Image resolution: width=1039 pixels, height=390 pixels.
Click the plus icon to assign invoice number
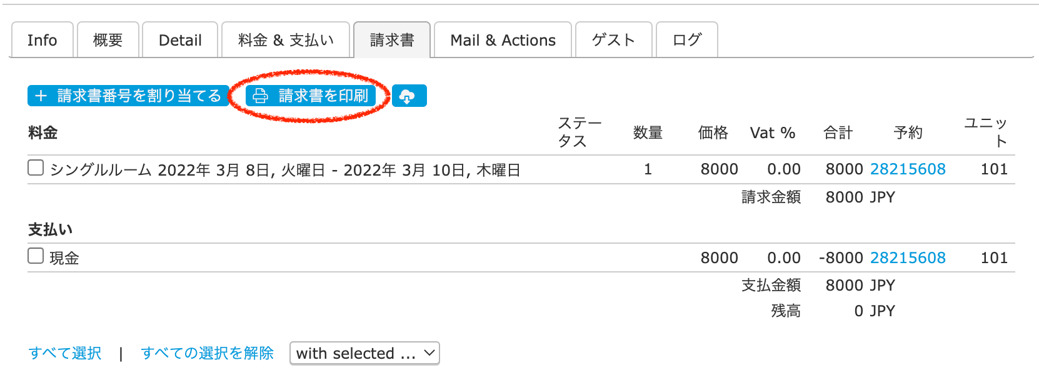(41, 96)
